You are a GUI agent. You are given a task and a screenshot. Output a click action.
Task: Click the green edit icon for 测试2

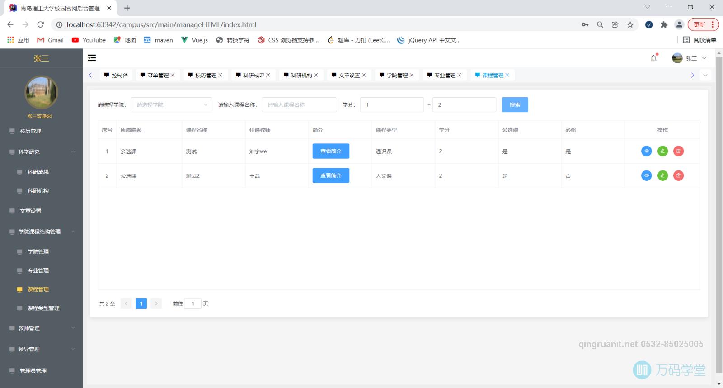(662, 175)
